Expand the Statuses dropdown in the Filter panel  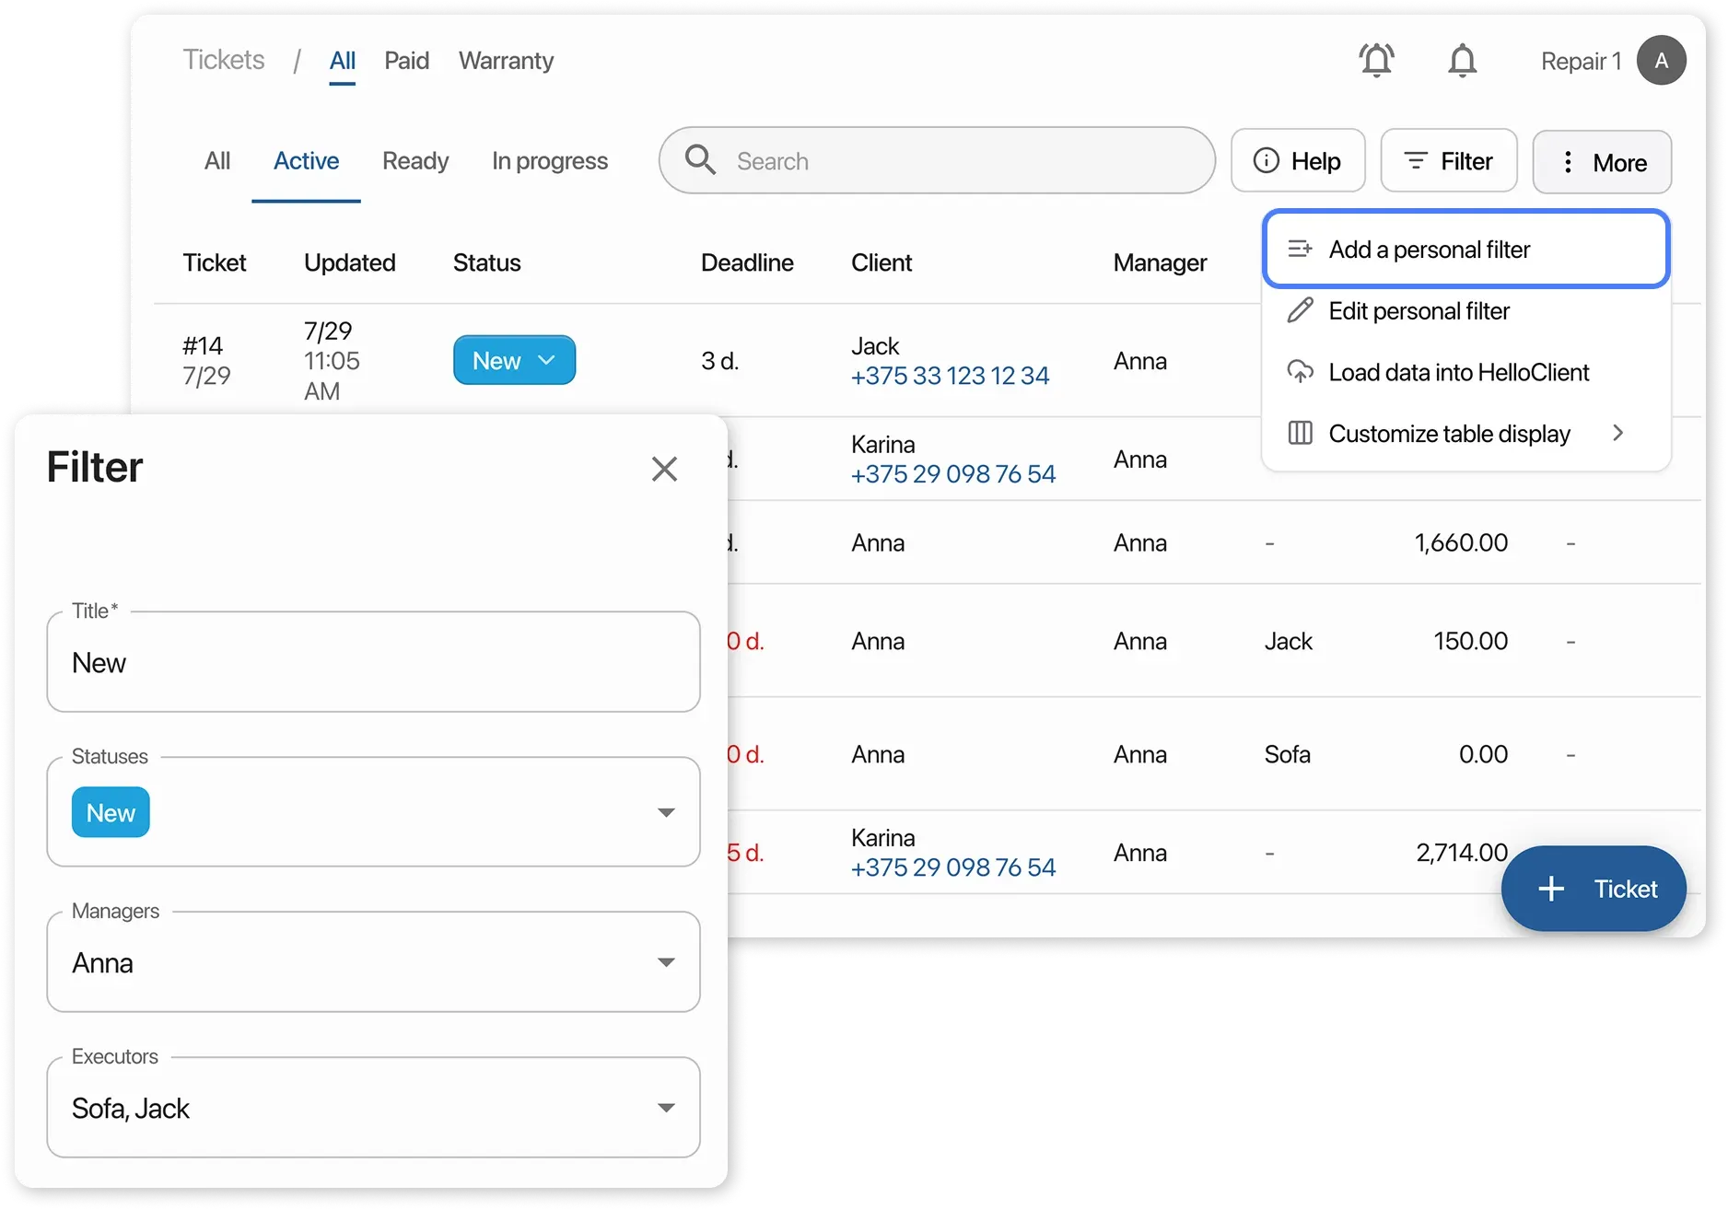point(665,812)
